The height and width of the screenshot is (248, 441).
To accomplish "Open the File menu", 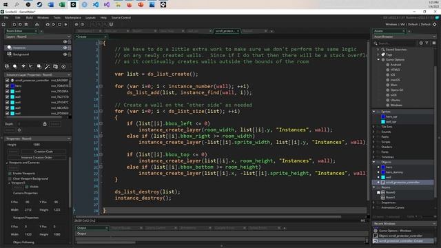I will (6, 18).
